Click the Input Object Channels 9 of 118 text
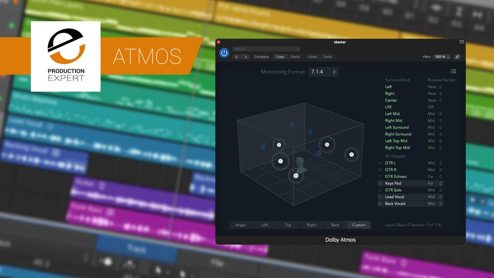Image resolution: width=494 pixels, height=278 pixels. [x=412, y=225]
